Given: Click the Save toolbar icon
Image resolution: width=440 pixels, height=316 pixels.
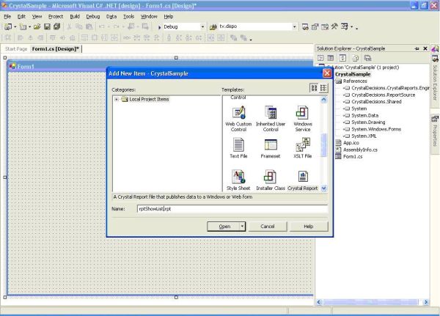Looking at the screenshot, I should pyautogui.click(x=47, y=26).
